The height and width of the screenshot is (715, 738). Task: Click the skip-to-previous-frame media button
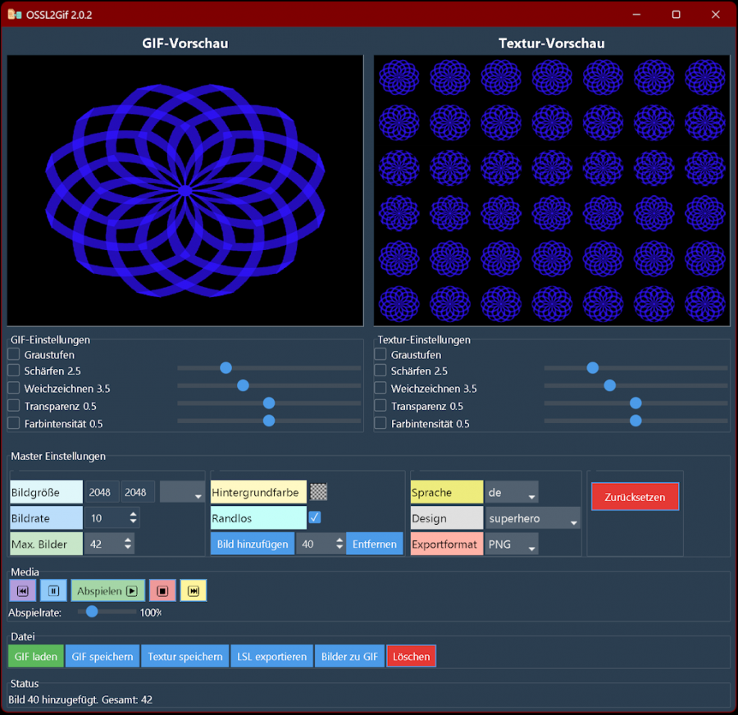(22, 590)
